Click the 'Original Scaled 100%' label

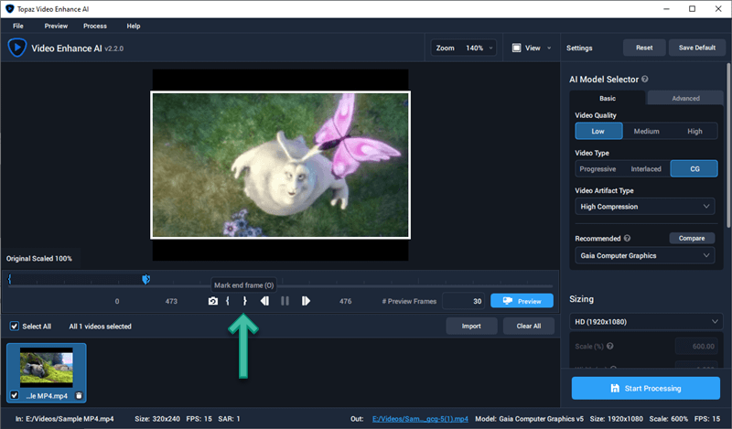[x=39, y=258]
